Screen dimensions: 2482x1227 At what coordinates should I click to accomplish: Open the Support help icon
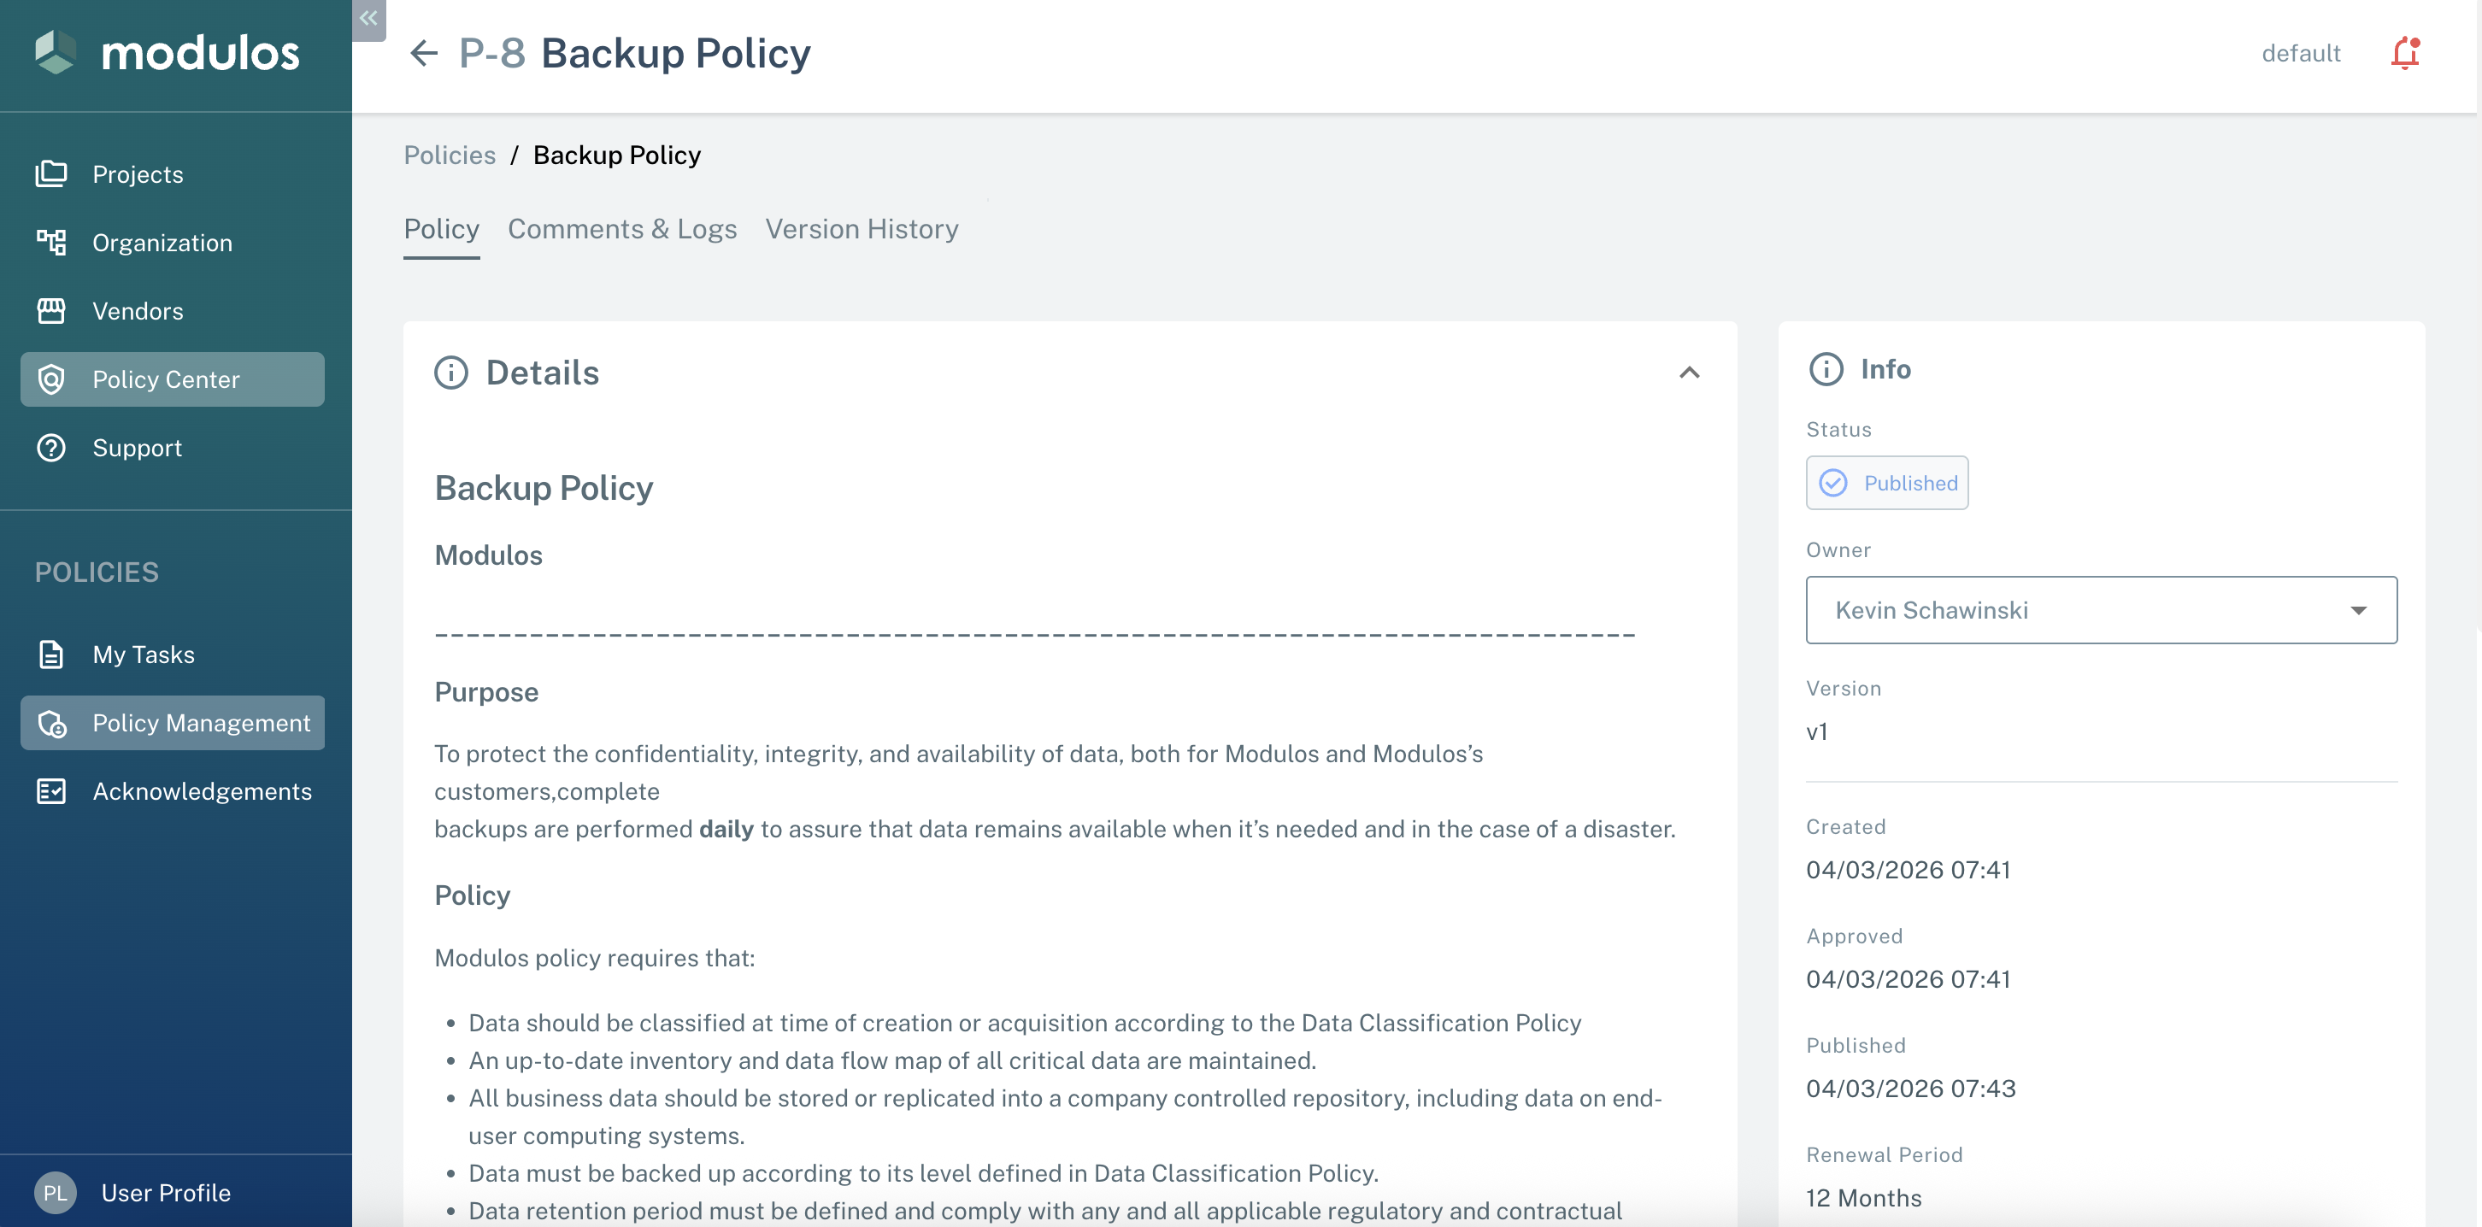52,447
